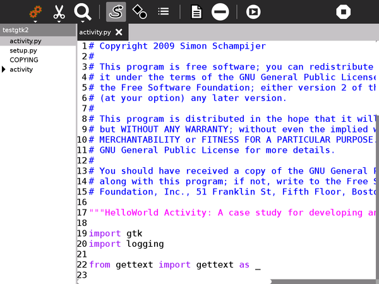Open the magnifier Search toolbar
This screenshot has height=284, width=379.
pyautogui.click(x=83, y=11)
